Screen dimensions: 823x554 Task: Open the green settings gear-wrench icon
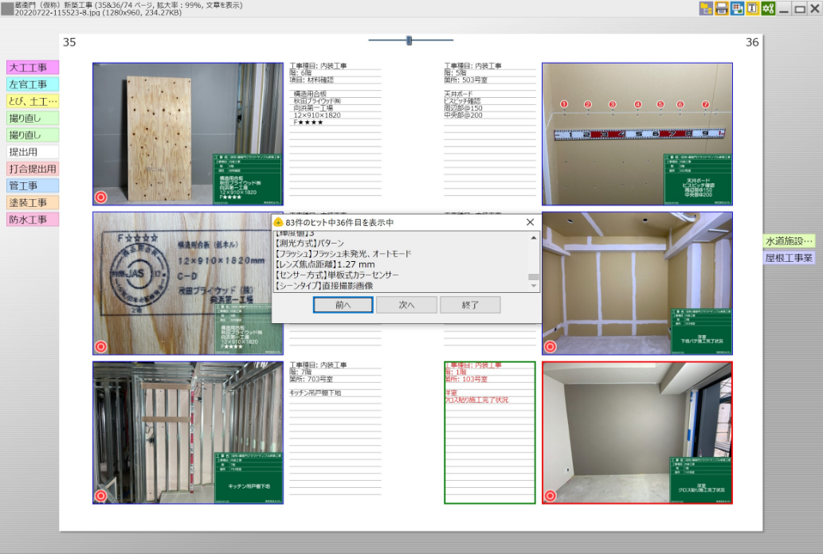[x=768, y=9]
